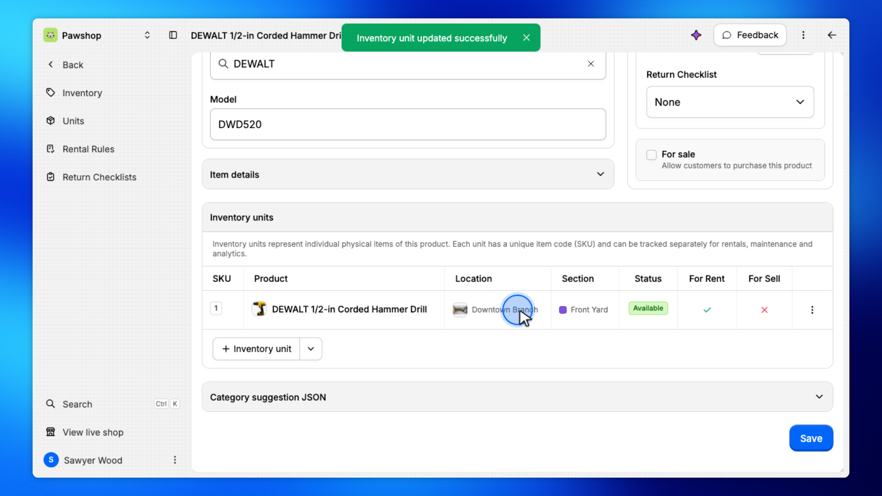Viewport: 882px width, 496px height.
Task: Click the Available status badge
Action: point(648,308)
